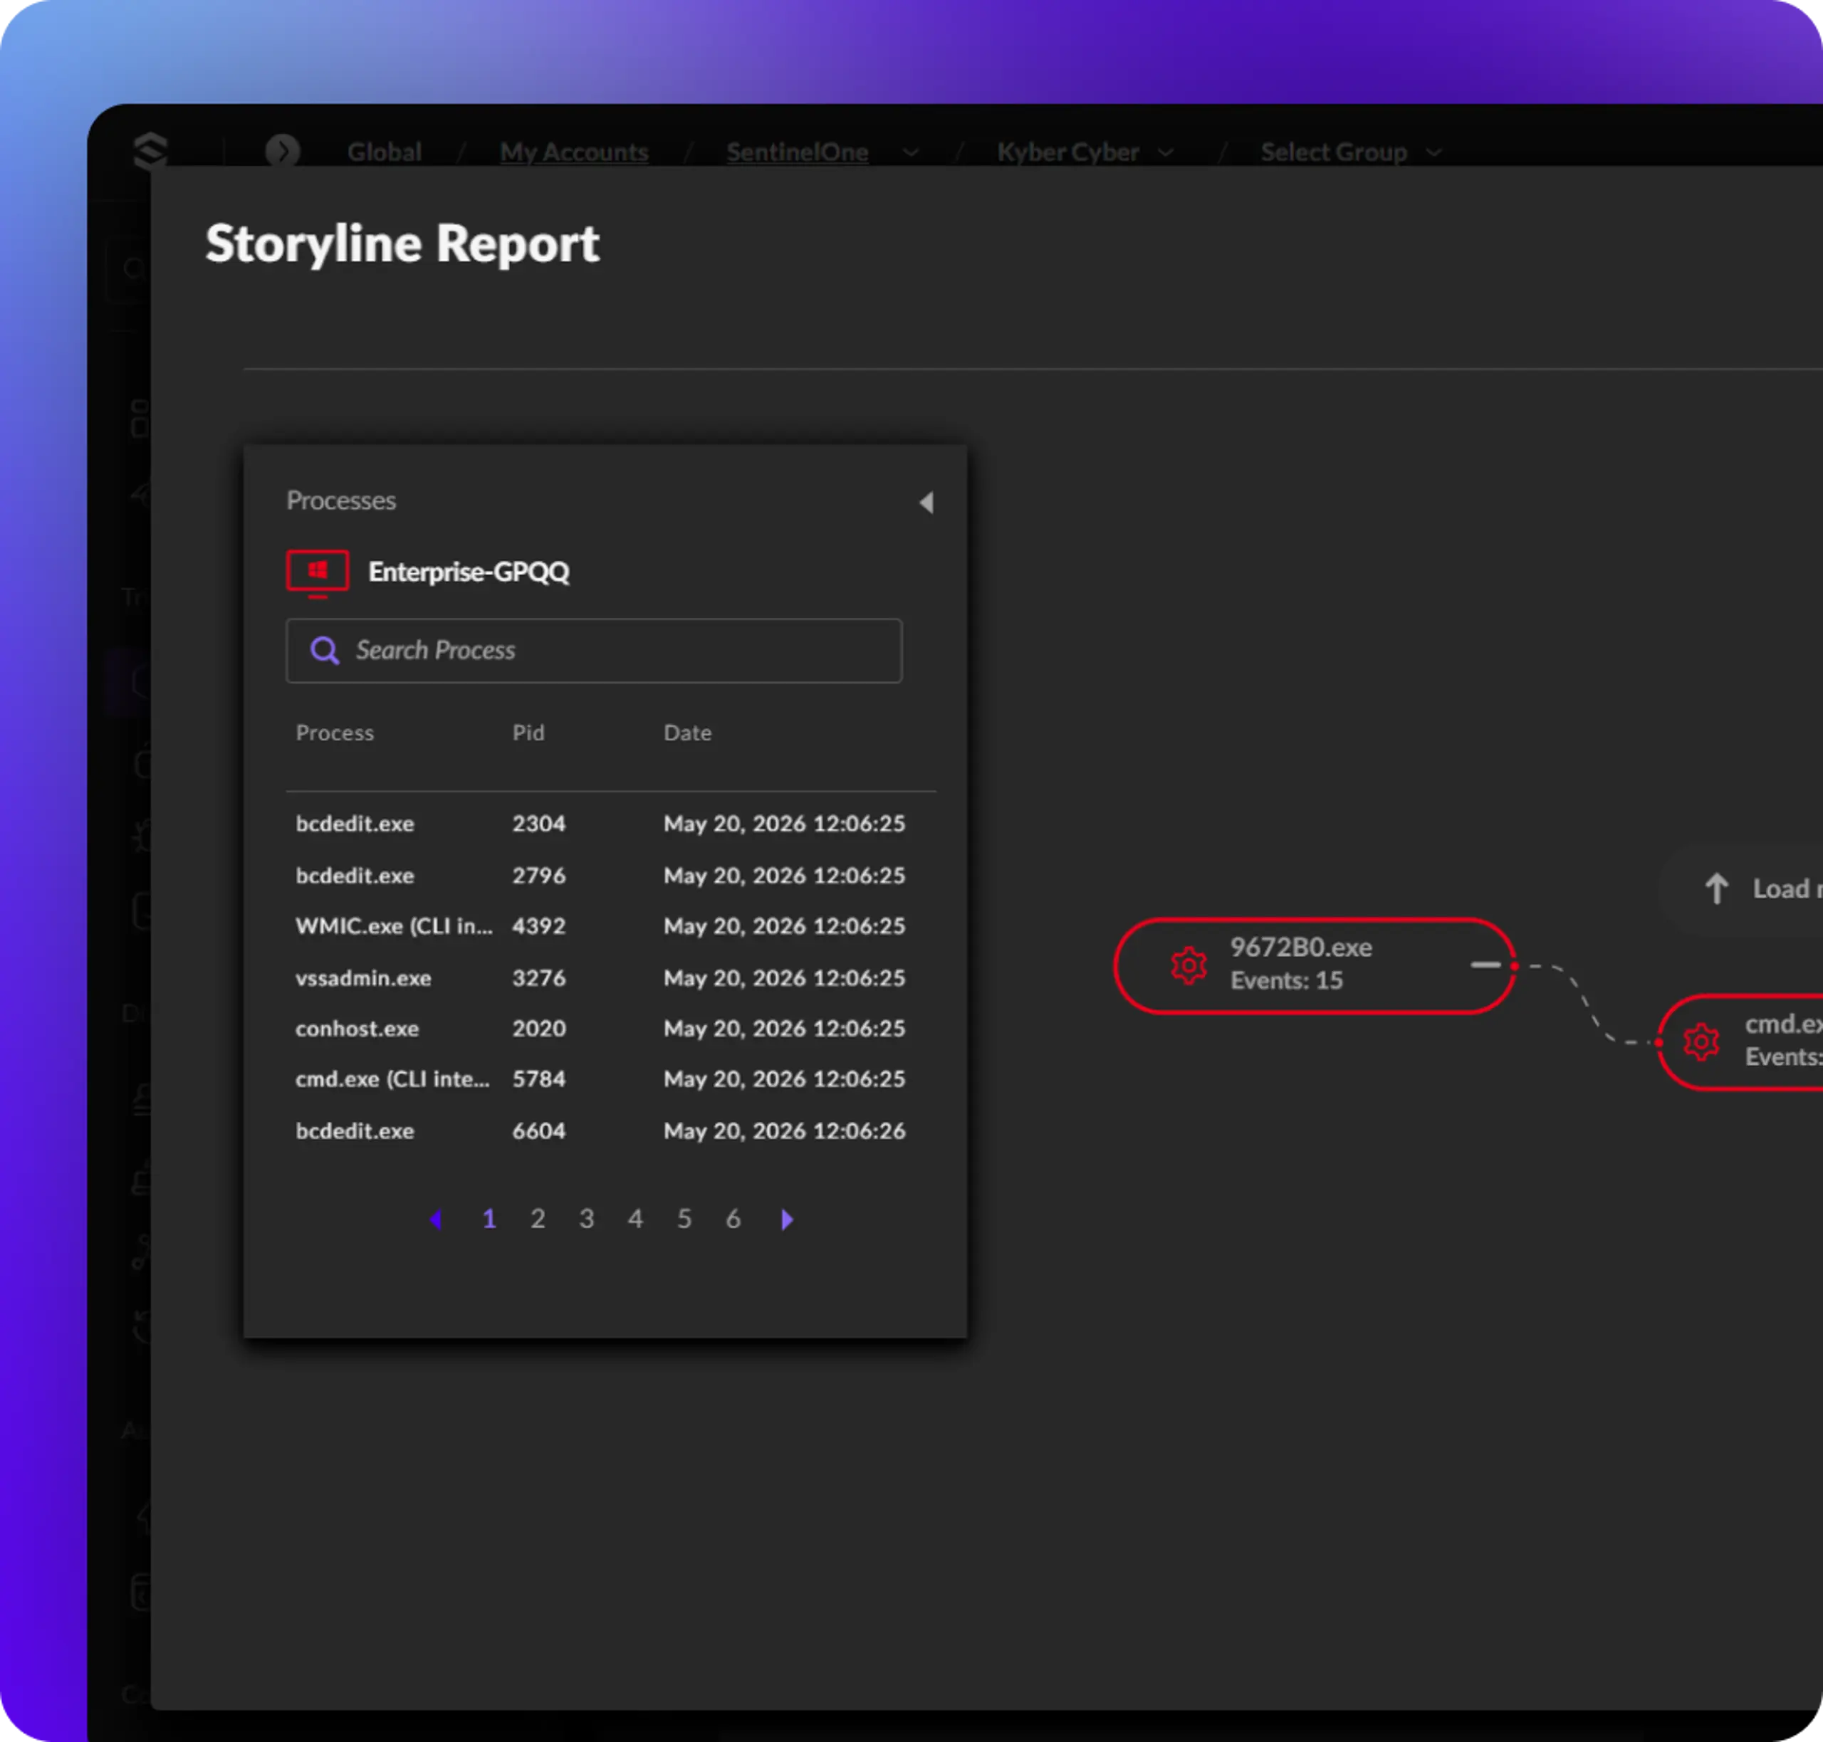Jump to pagination page 2

tap(538, 1219)
